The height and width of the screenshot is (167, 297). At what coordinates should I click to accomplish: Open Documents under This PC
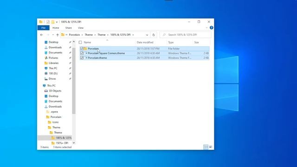[55, 101]
